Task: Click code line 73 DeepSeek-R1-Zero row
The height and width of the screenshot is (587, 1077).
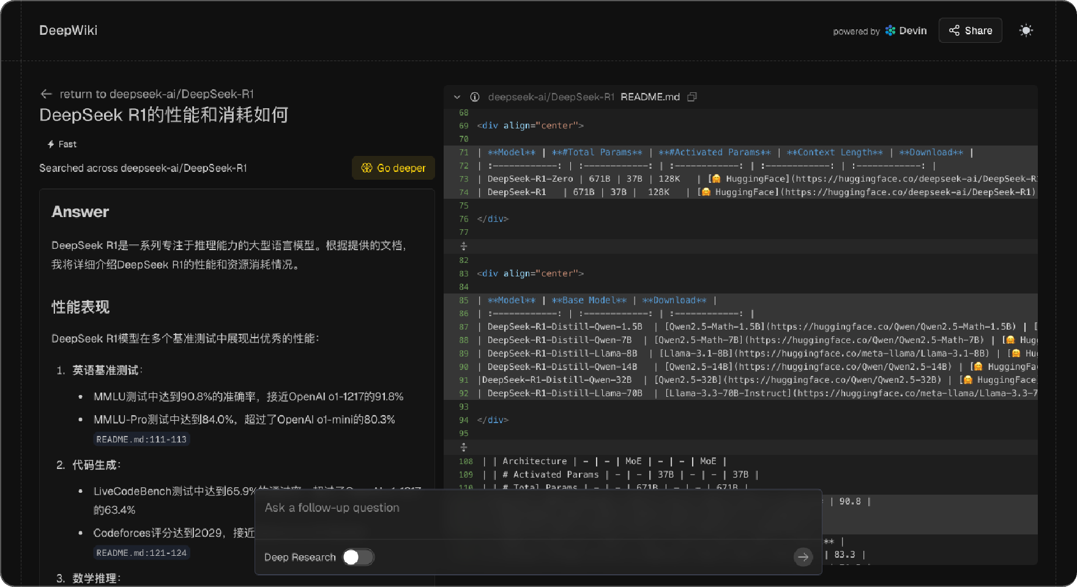Action: 740,179
